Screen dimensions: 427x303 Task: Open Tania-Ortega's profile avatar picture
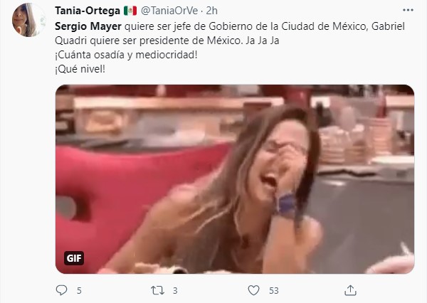coord(28,20)
